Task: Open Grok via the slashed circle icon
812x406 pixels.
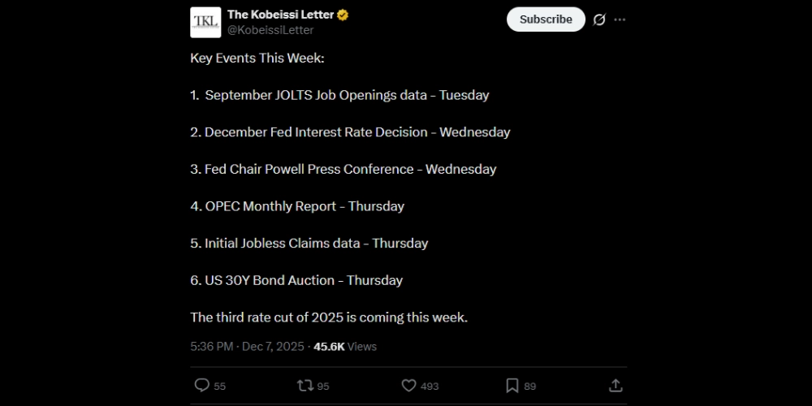Action: pyautogui.click(x=599, y=19)
